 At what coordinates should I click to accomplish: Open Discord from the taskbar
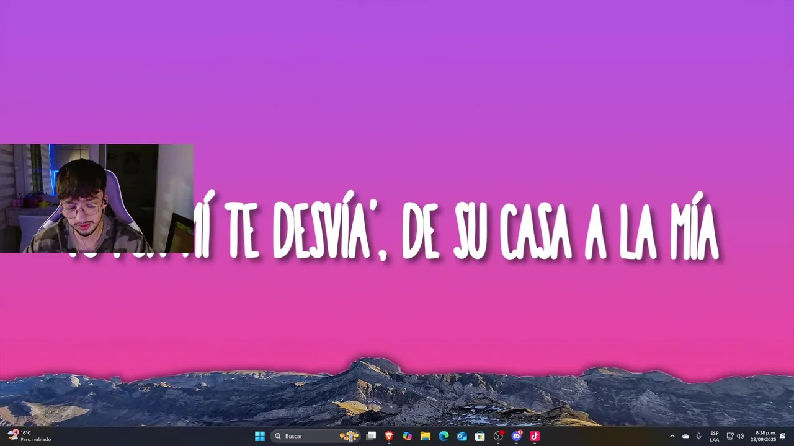[516, 436]
